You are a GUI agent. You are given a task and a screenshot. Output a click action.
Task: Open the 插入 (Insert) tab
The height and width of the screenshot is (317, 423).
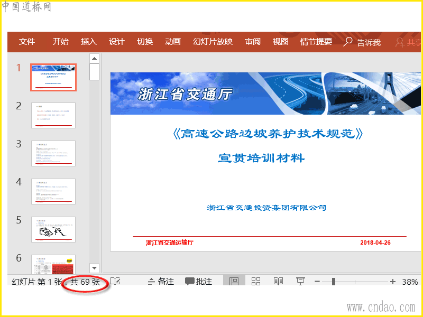88,42
